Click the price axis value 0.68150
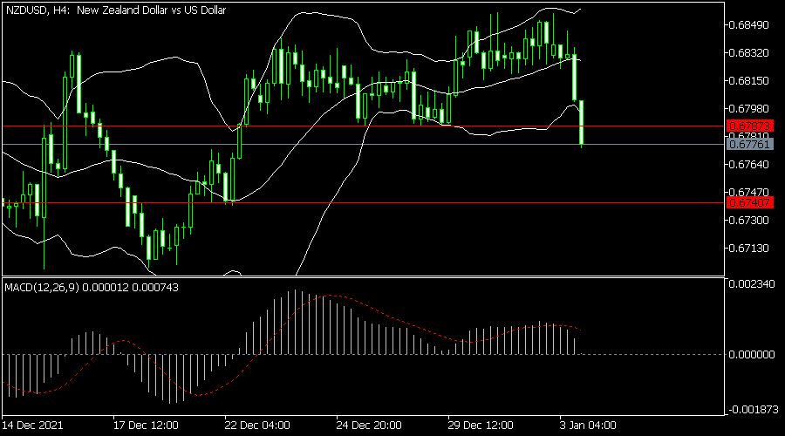The width and height of the screenshot is (785, 436). point(749,80)
